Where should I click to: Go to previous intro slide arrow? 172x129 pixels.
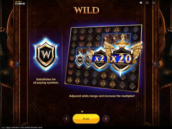pyautogui.click(x=66, y=119)
